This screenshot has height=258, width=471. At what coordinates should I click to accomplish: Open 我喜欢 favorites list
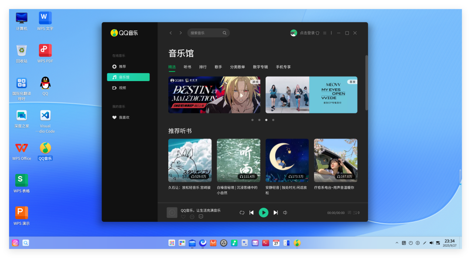128,117
